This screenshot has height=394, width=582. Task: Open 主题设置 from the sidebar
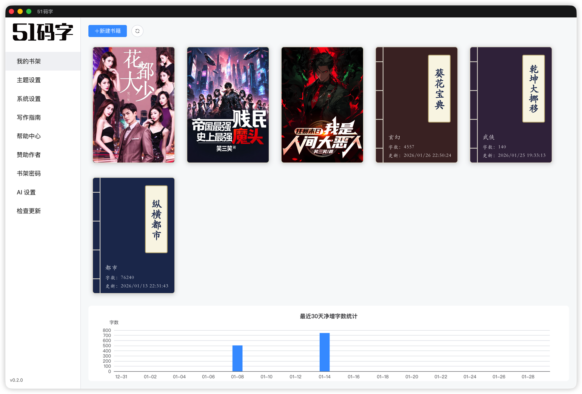click(x=28, y=80)
